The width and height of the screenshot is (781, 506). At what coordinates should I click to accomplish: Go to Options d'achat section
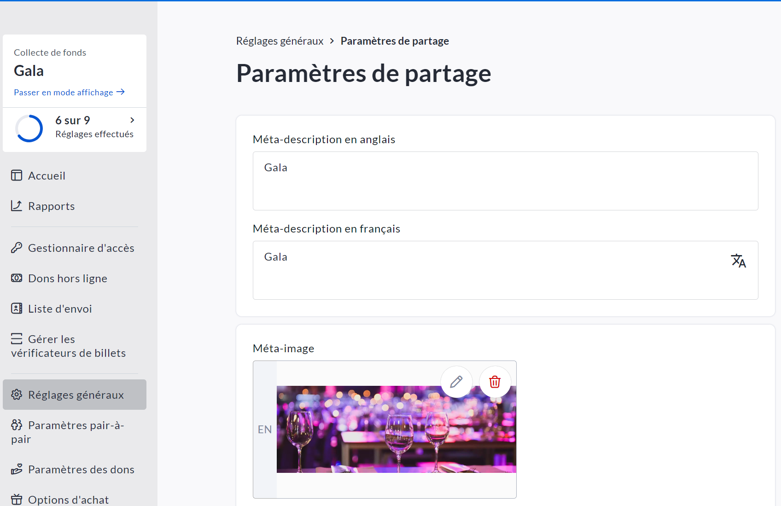[68, 500]
